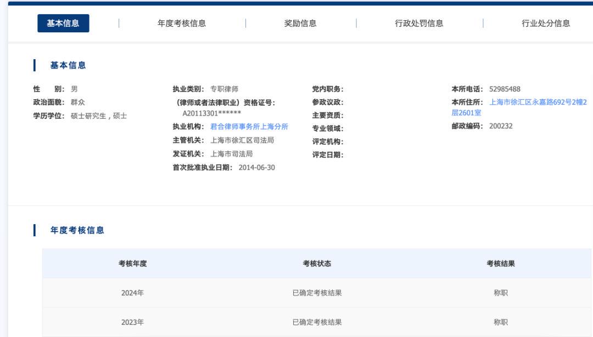Screen dimensions: 593x337
Task: Click the 上海市徐汇区司法局 authority text
Action: pyautogui.click(x=242, y=140)
